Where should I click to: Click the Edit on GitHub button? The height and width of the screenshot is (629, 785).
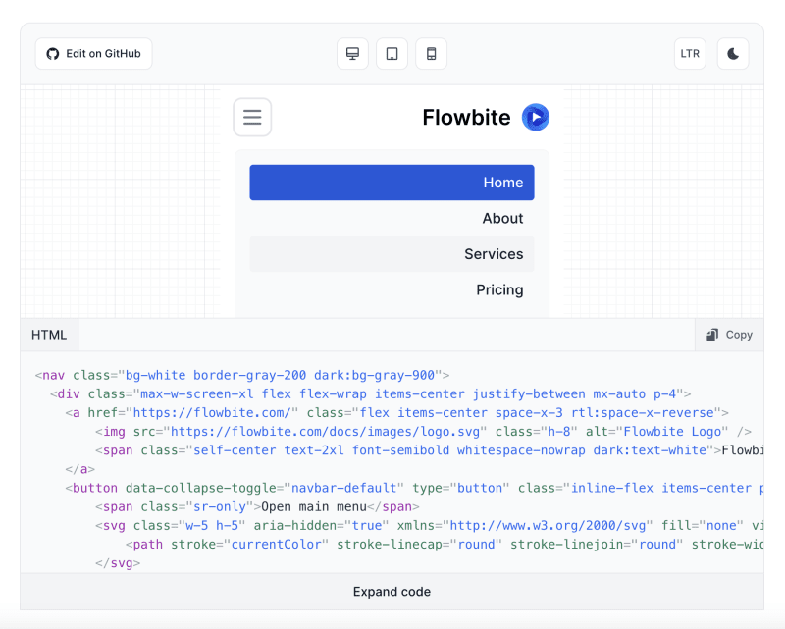coord(93,54)
